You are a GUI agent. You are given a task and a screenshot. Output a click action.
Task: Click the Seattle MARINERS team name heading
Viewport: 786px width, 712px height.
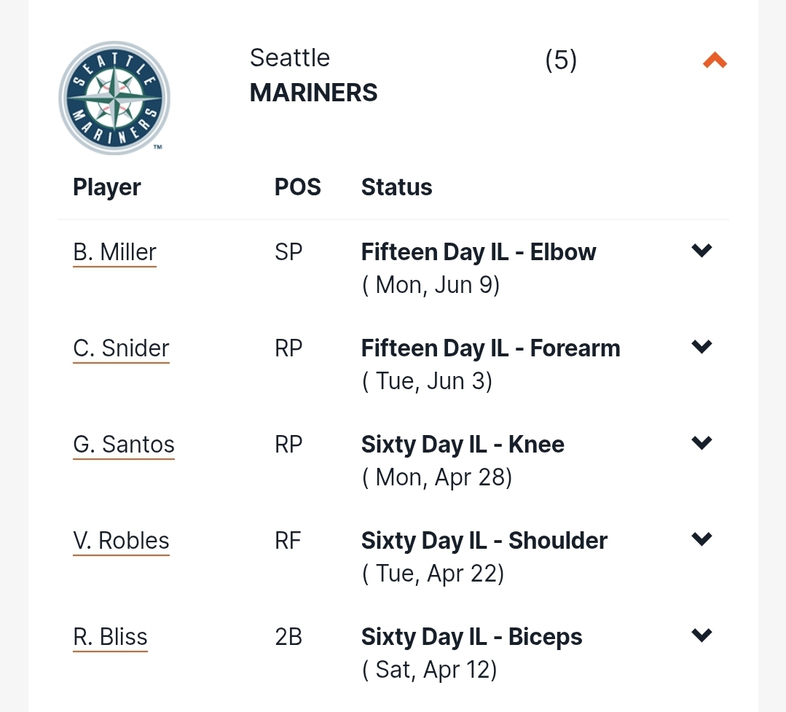(x=314, y=75)
